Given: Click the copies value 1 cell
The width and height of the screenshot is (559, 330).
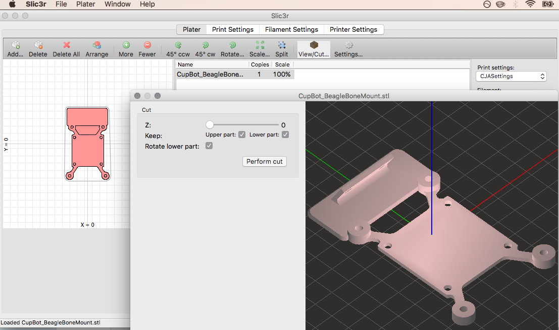Looking at the screenshot, I should click(259, 75).
